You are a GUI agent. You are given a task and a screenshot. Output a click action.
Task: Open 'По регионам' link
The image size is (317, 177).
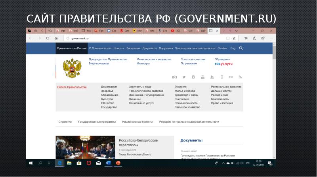(x=189, y=63)
